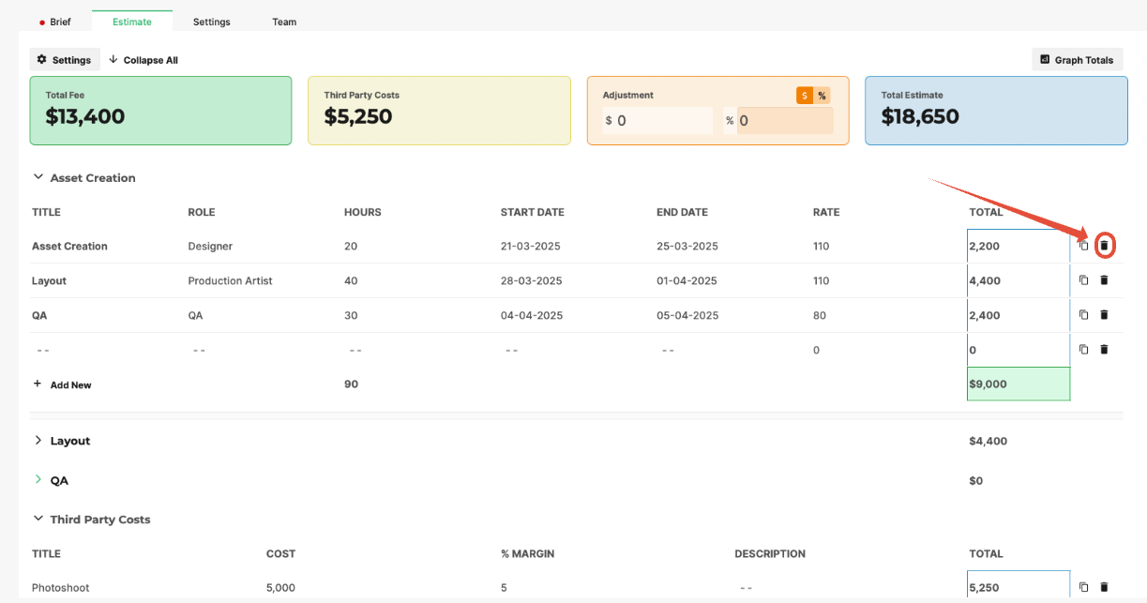Click end date 05-04-2025
Screen dimensions: 1147x603
pos(687,315)
